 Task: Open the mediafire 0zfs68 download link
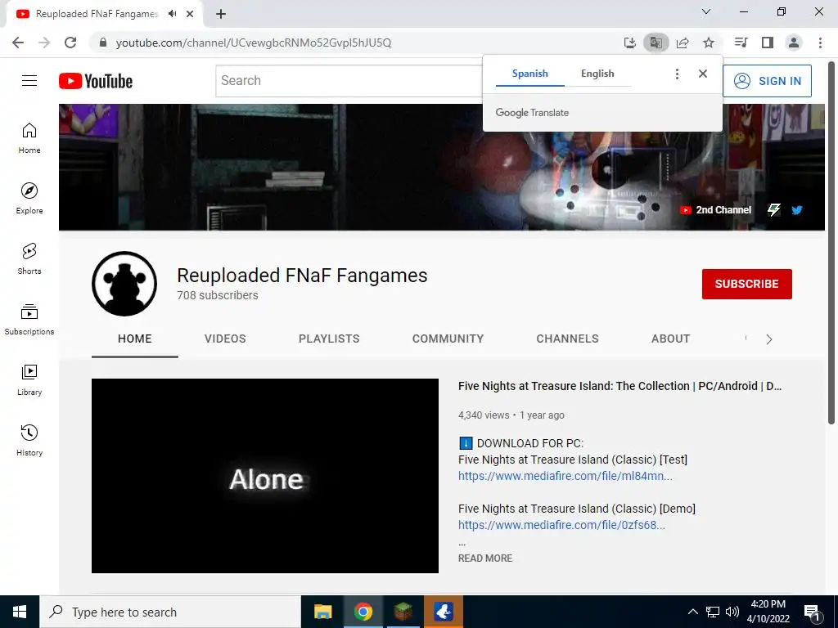point(561,525)
